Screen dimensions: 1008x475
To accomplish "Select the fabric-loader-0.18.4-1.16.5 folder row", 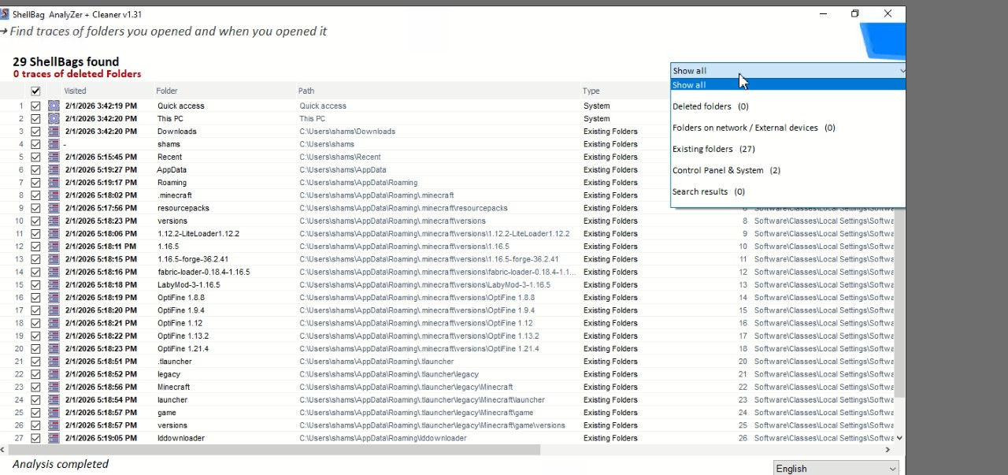I will point(203,273).
